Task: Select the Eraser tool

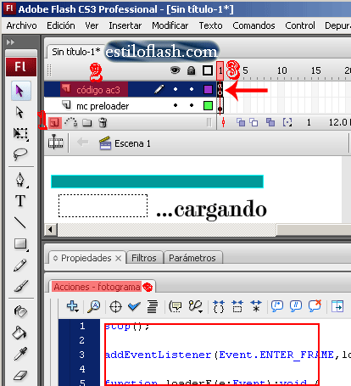Action: coord(20,375)
